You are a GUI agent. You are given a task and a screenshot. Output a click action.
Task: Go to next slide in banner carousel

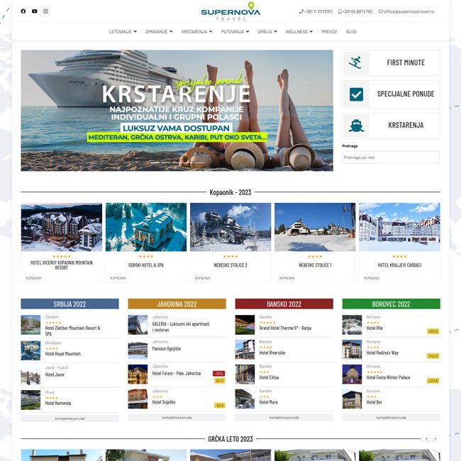(309, 111)
